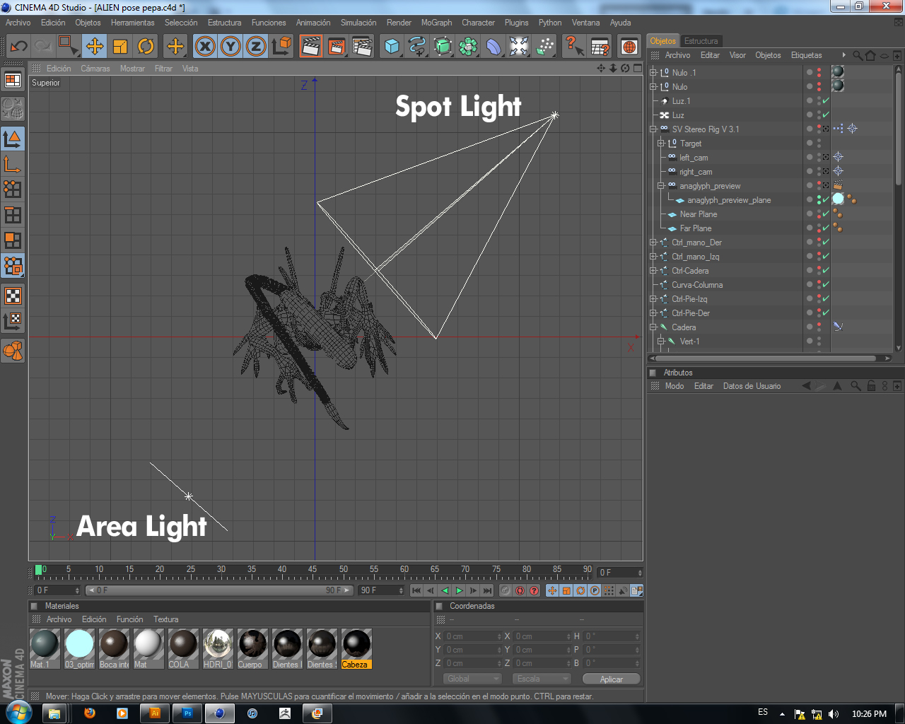Open the content browser globe icon

click(629, 47)
